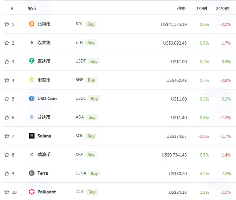
Task: Sort by the 1小时 column header
Action: (x=202, y=8)
